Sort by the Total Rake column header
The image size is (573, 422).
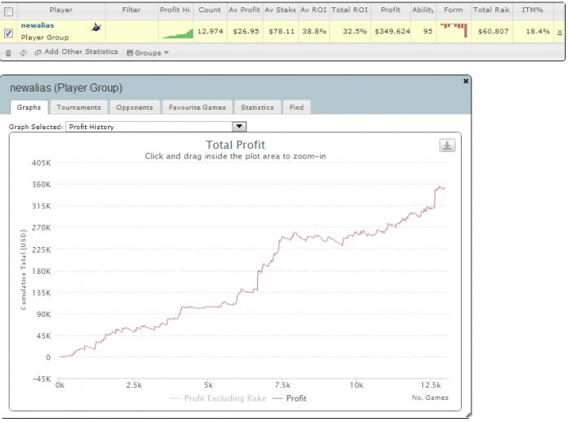491,10
